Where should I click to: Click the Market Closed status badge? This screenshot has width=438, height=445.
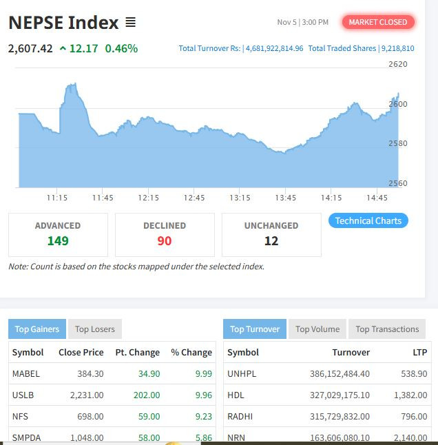(x=377, y=22)
